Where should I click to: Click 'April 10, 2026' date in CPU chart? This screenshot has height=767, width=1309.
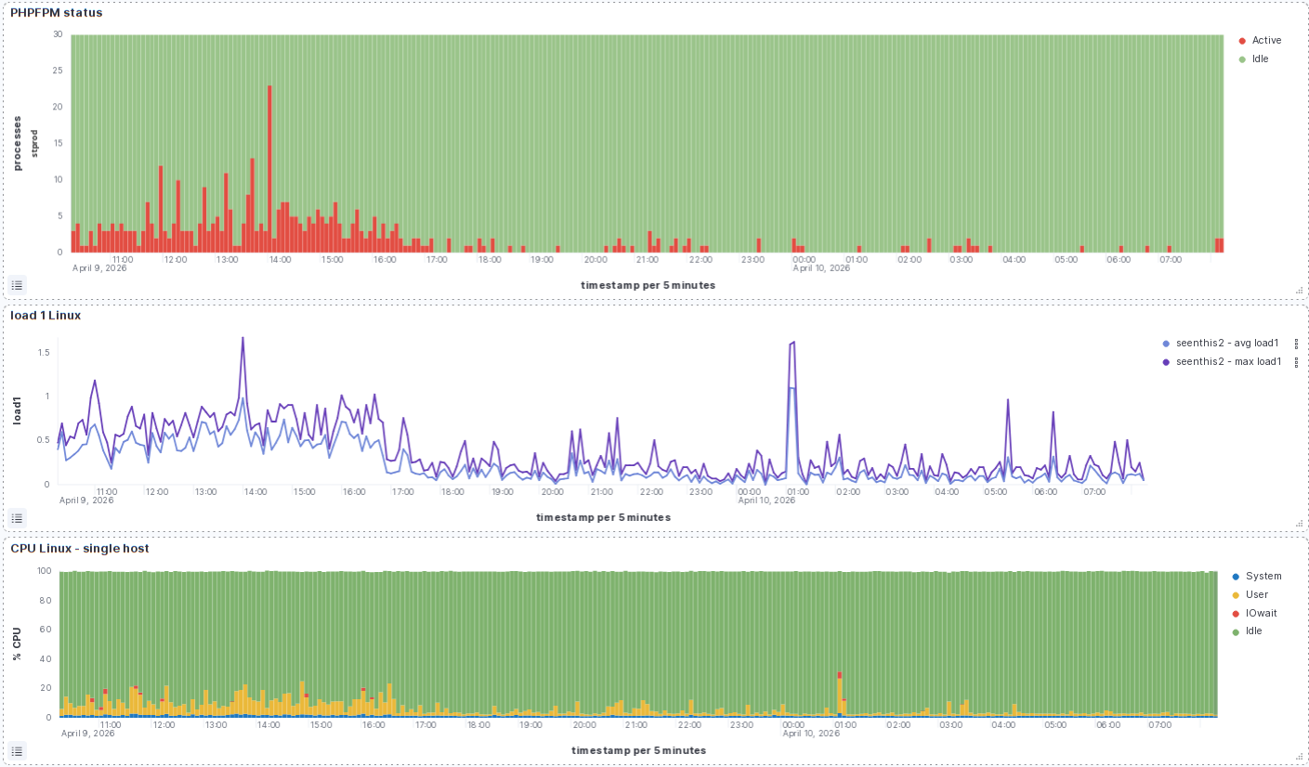(812, 734)
